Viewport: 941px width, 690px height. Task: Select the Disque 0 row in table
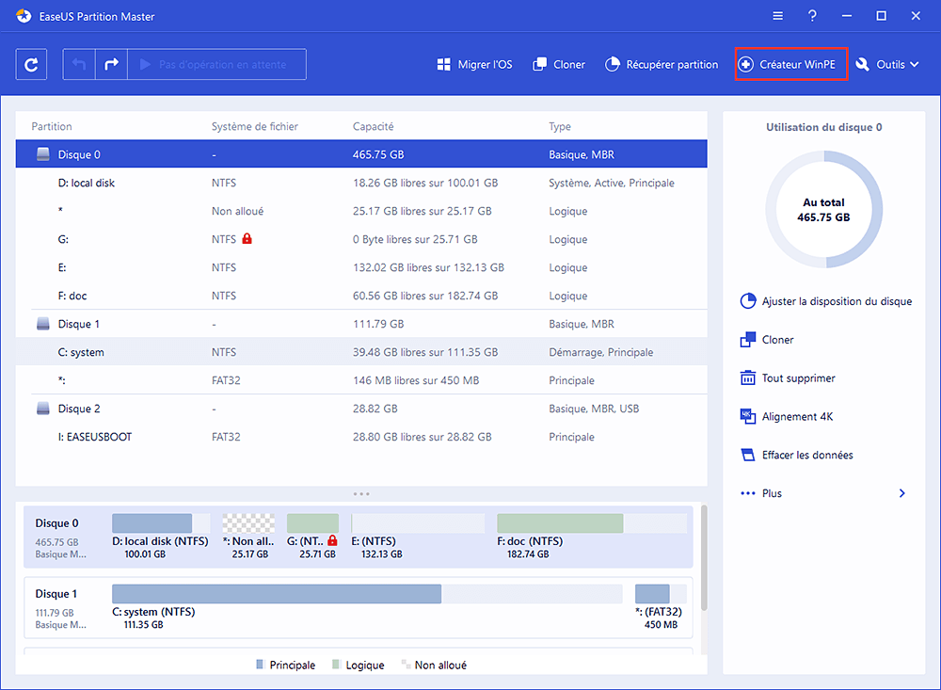click(x=361, y=154)
